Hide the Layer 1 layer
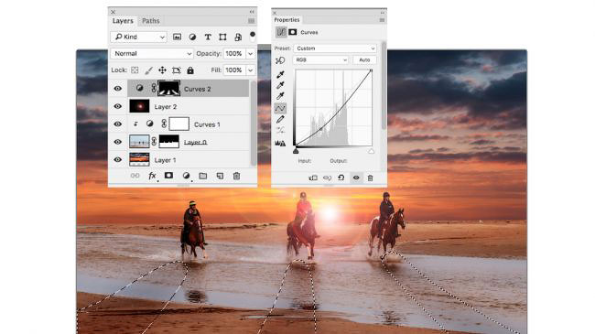Screen dimensions: 595x334 [x=118, y=160]
